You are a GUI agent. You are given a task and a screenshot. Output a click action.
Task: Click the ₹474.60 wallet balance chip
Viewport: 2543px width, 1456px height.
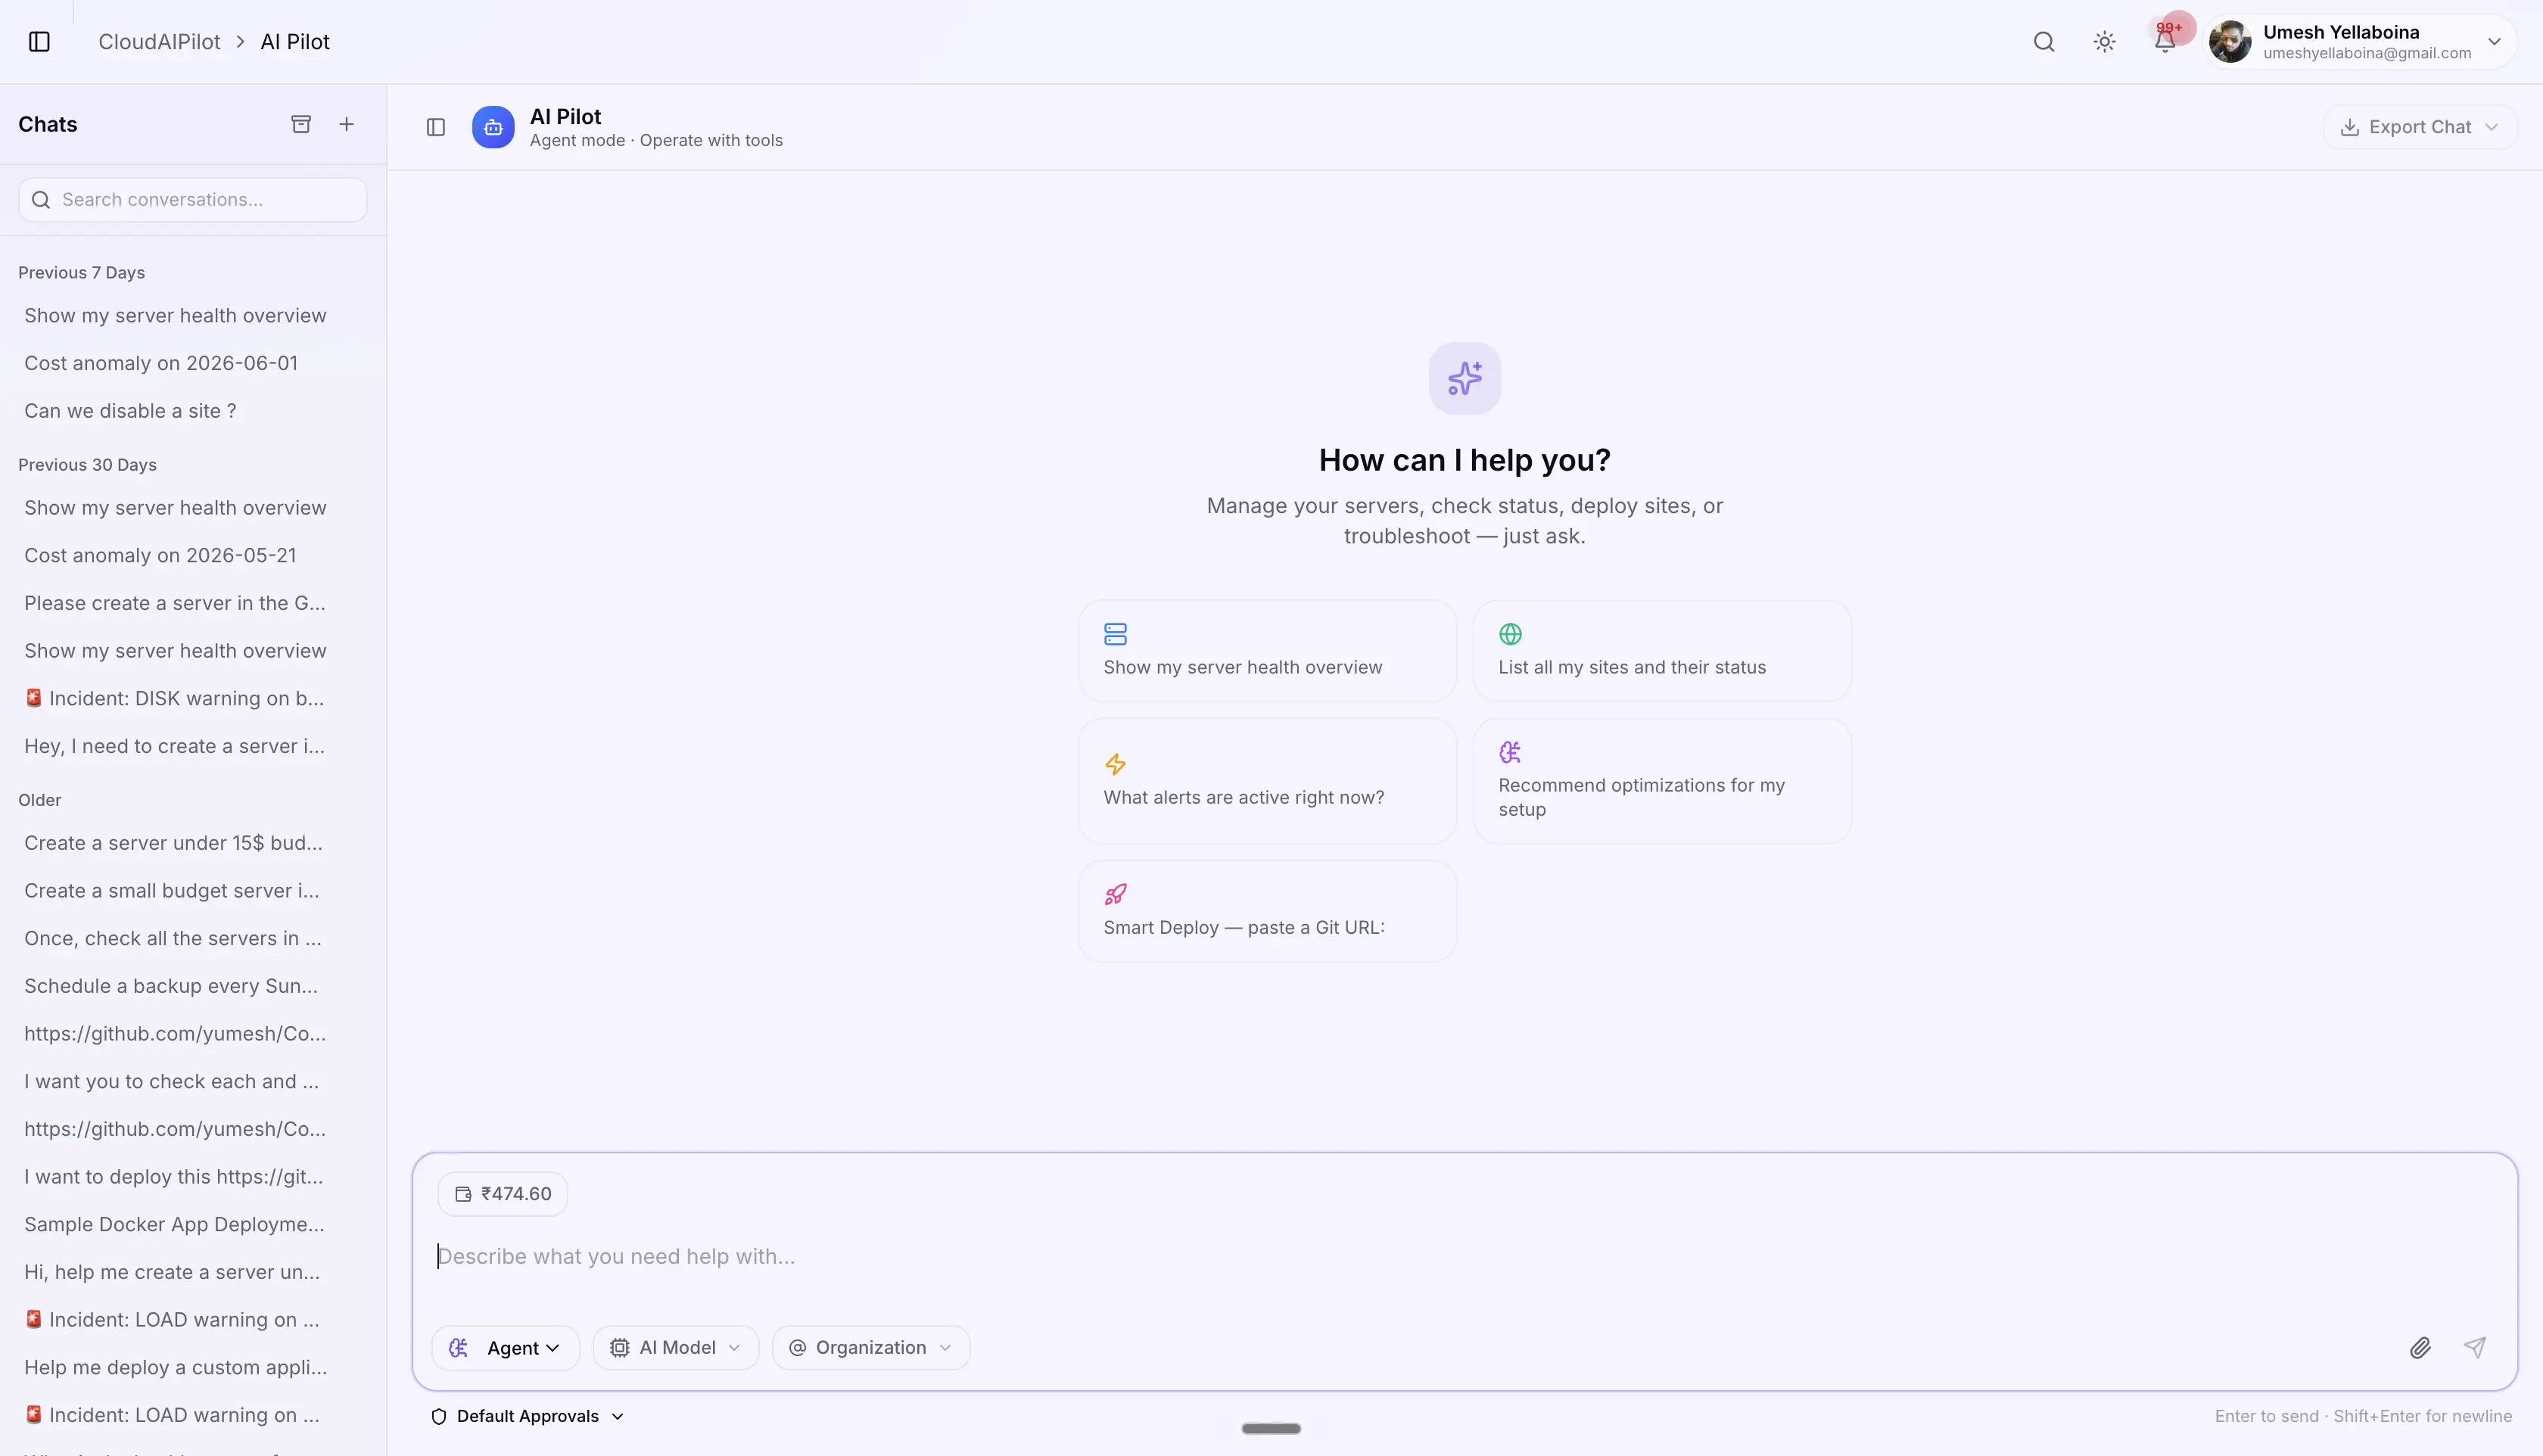pos(503,1194)
